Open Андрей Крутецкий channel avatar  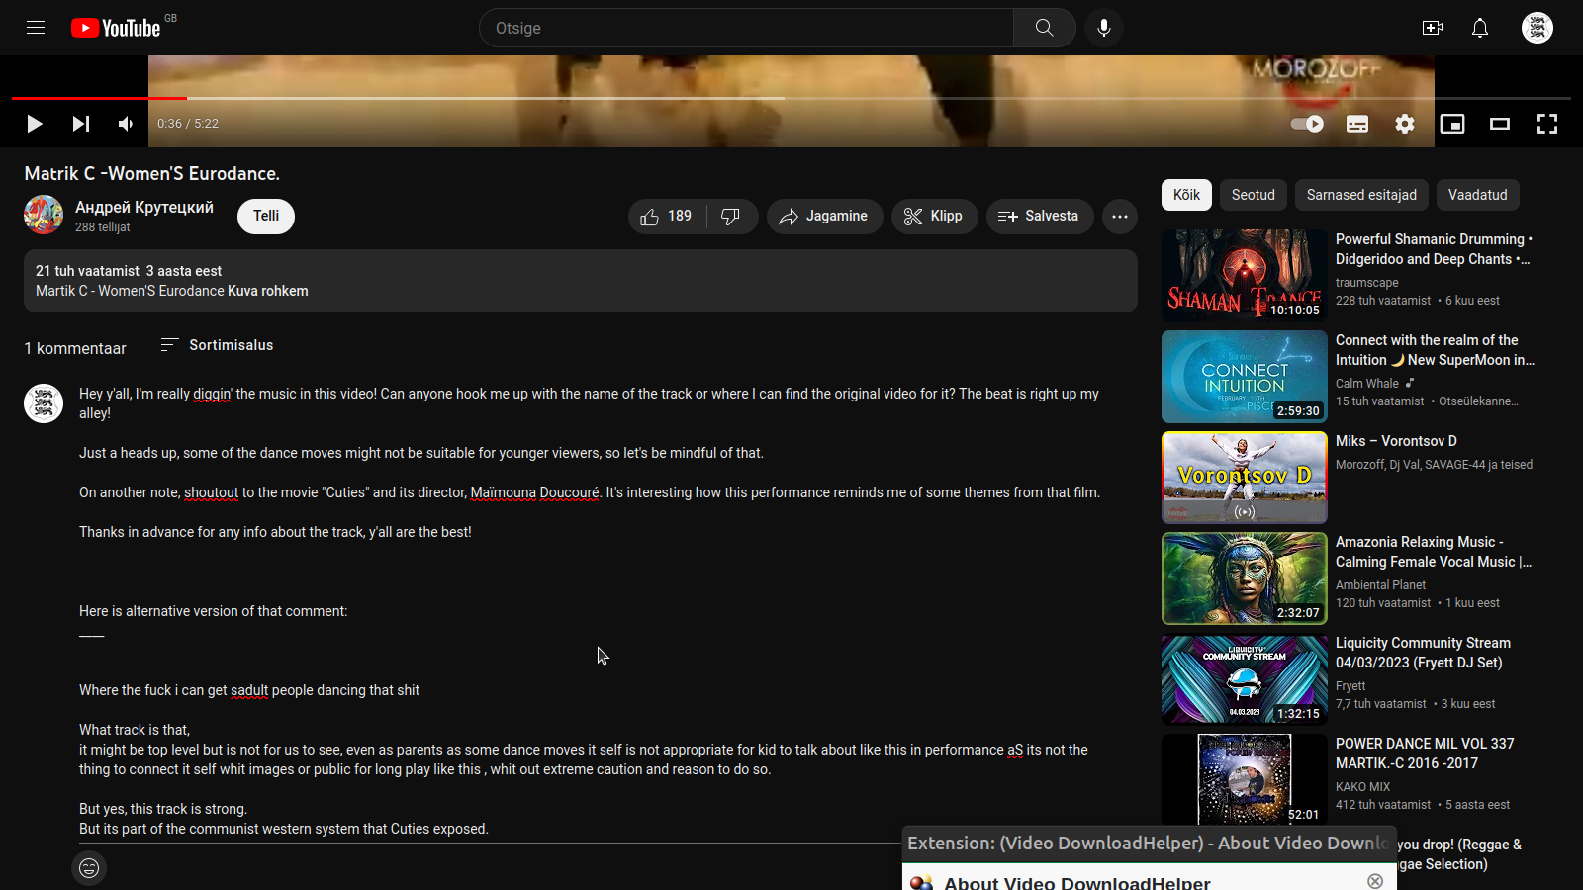click(44, 215)
